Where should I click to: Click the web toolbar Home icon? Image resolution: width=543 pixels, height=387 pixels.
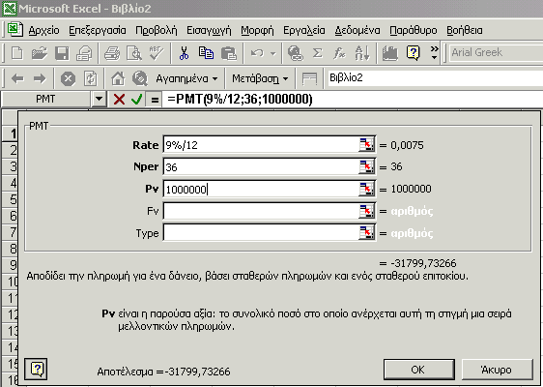click(x=118, y=78)
